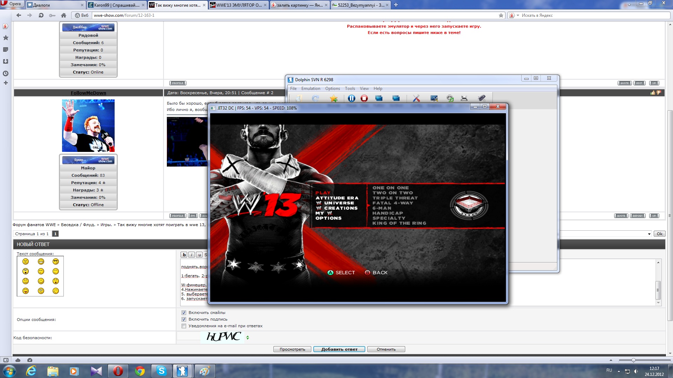The image size is (673, 378).
Task: Refresh the security code captcha
Action: coord(247,338)
